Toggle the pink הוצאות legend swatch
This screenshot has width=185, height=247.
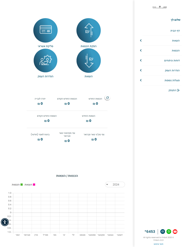point(34,185)
